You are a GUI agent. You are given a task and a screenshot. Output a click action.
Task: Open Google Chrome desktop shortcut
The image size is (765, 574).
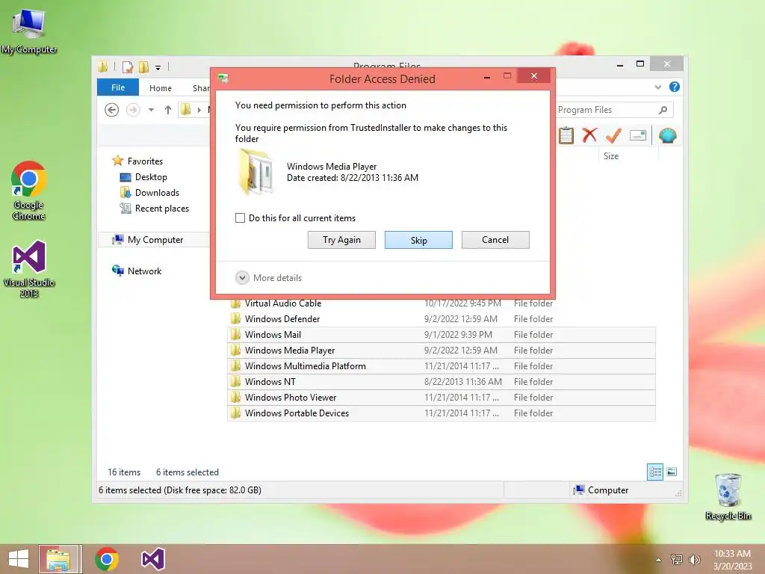coord(29,191)
